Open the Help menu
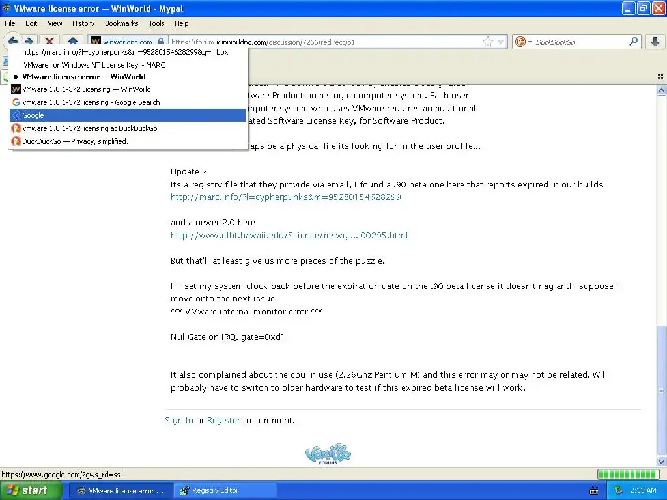Viewport: 667px width, 500px height. coord(181,23)
